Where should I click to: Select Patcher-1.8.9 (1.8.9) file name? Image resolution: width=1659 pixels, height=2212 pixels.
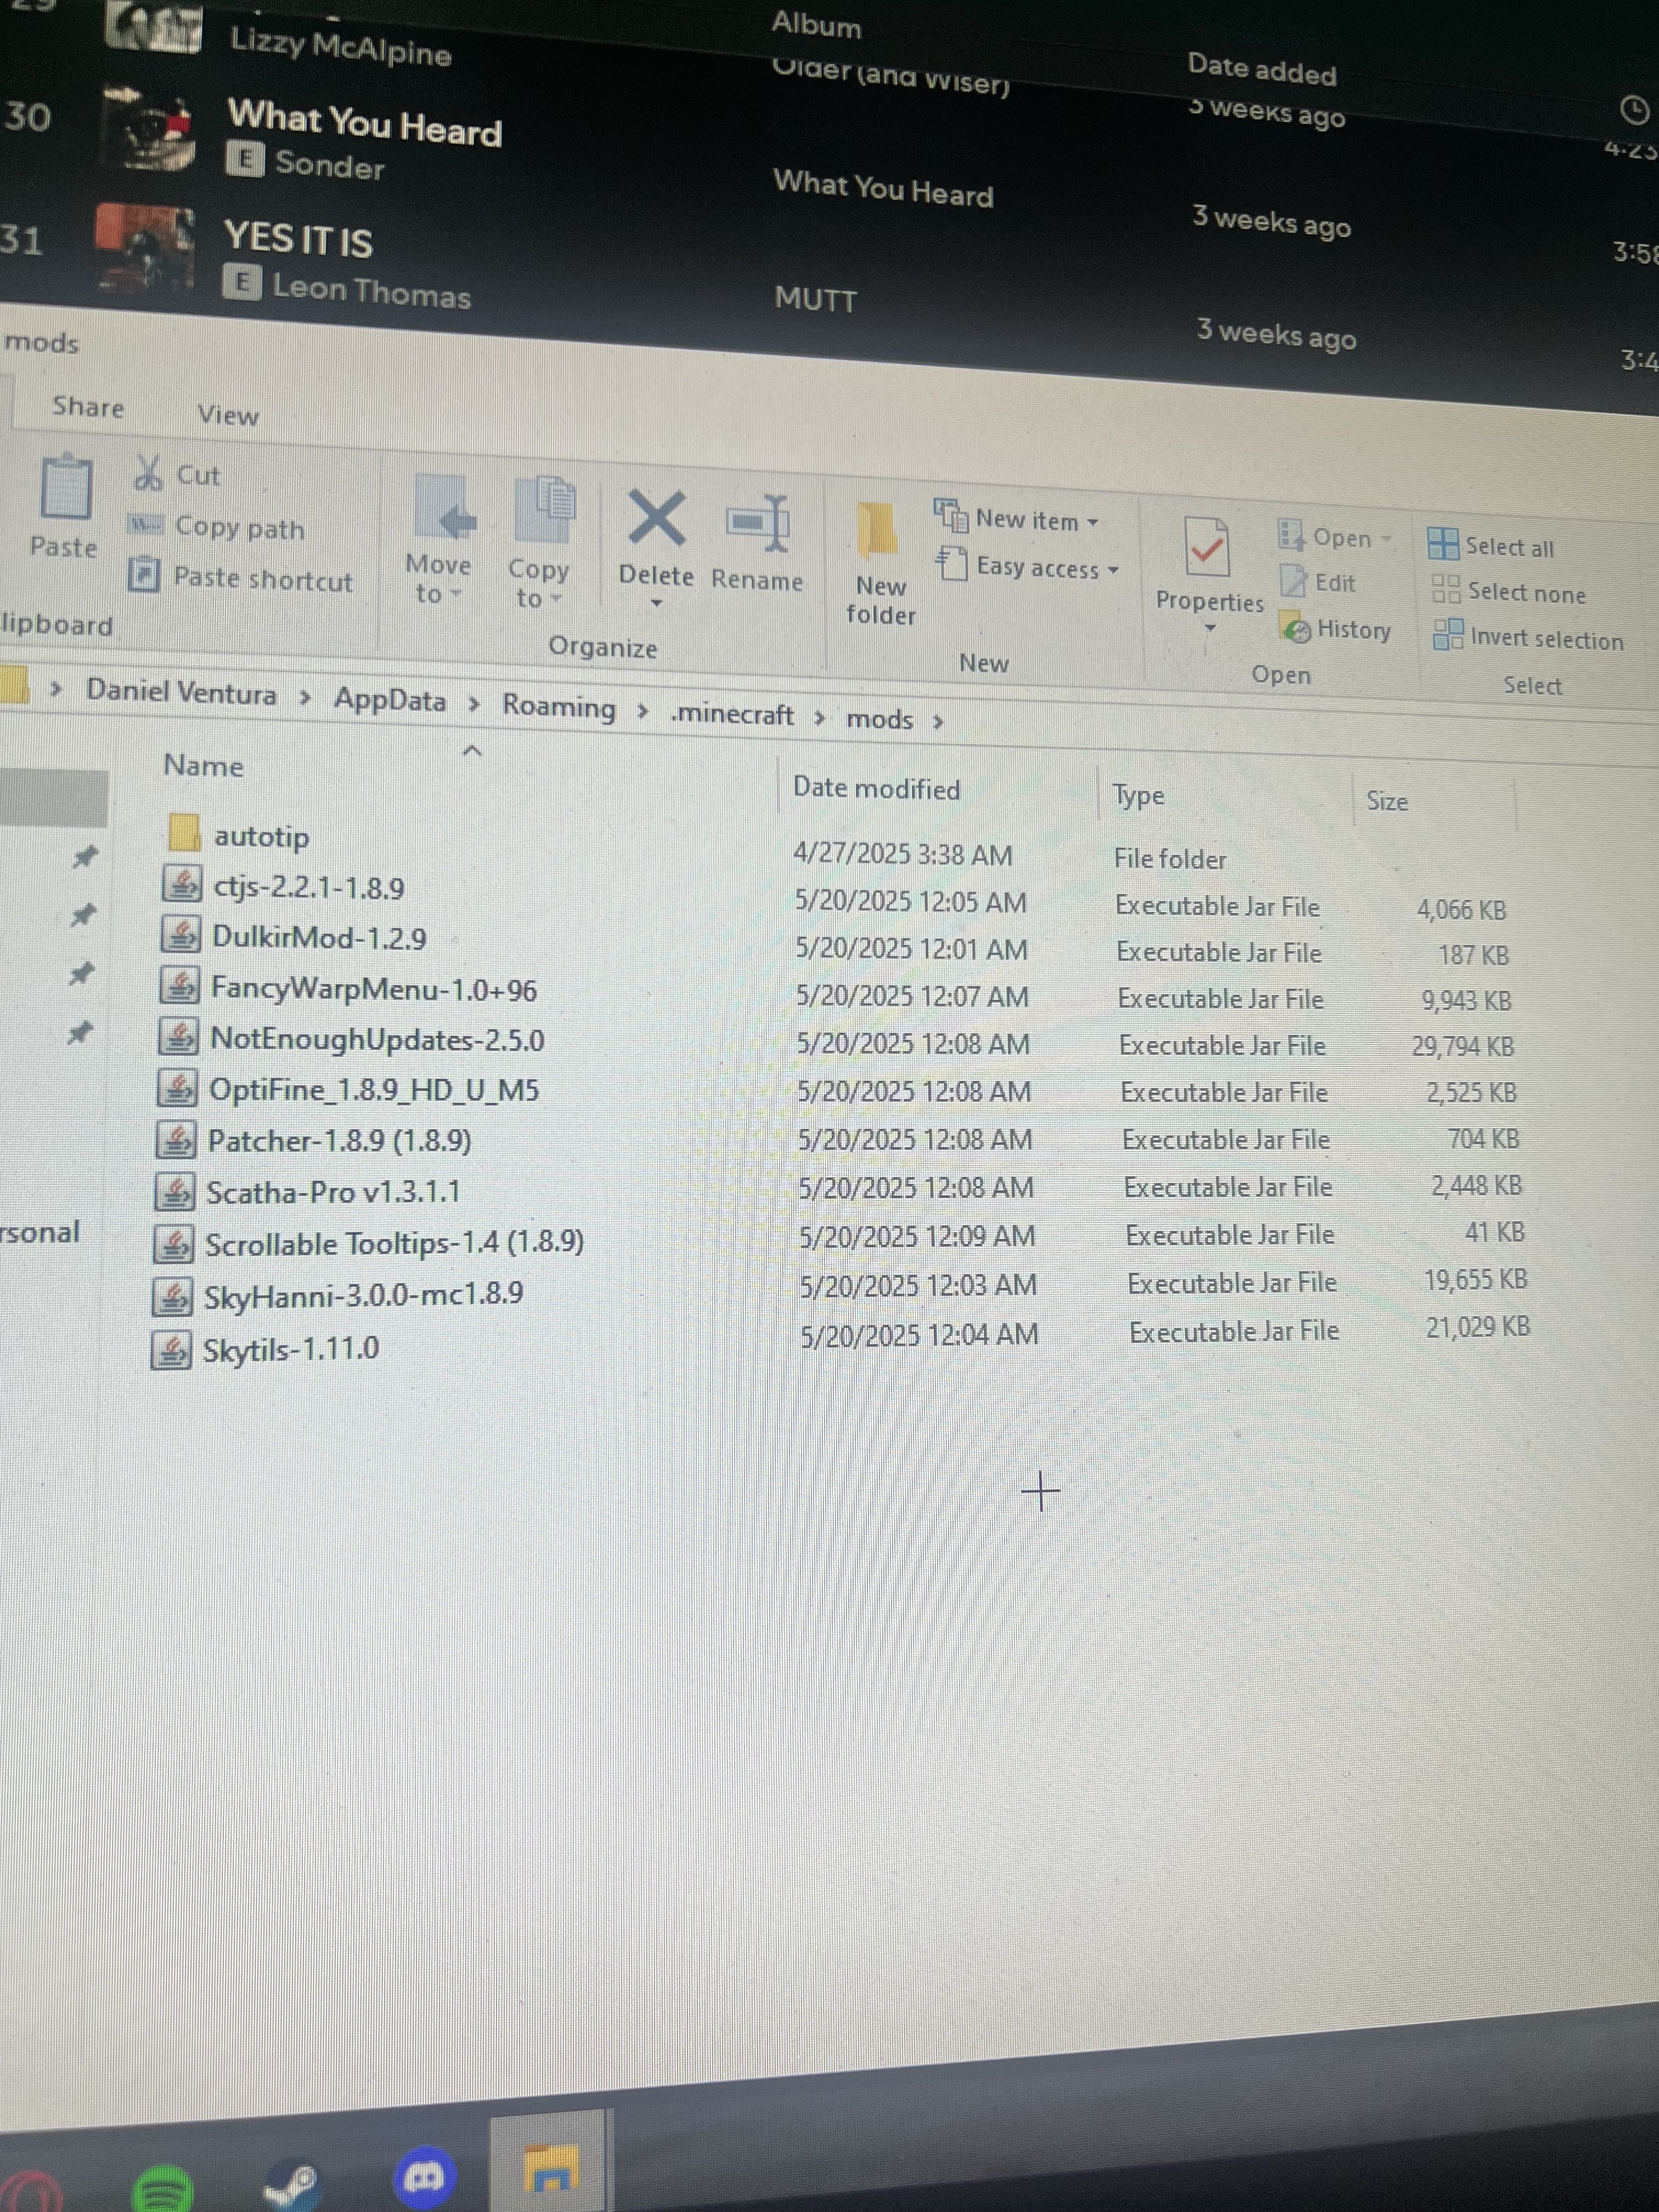(339, 1141)
